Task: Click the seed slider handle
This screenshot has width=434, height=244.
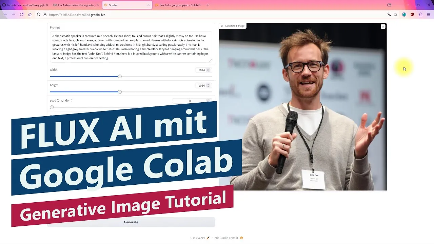Action: click(52, 107)
